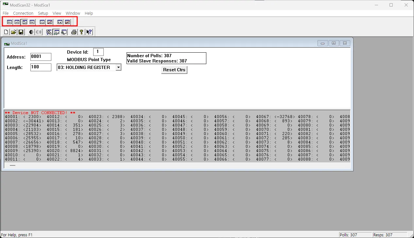414x238 pixels.
Task: Click 'For Help, press F1' status text
Action: pyautogui.click(x=17, y=235)
